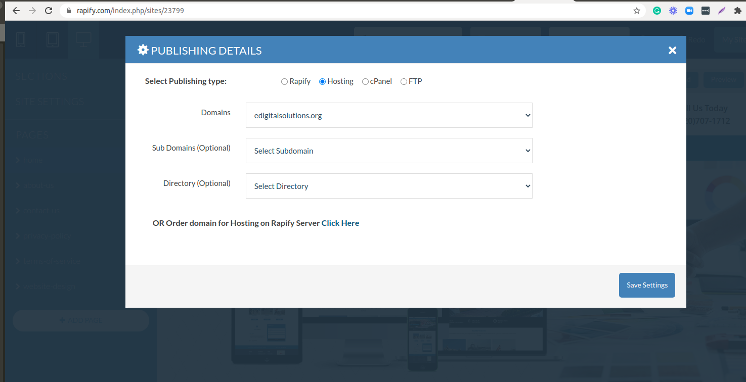746x382 pixels.
Task: Switch to desktop preview device icon
Action: coord(83,39)
